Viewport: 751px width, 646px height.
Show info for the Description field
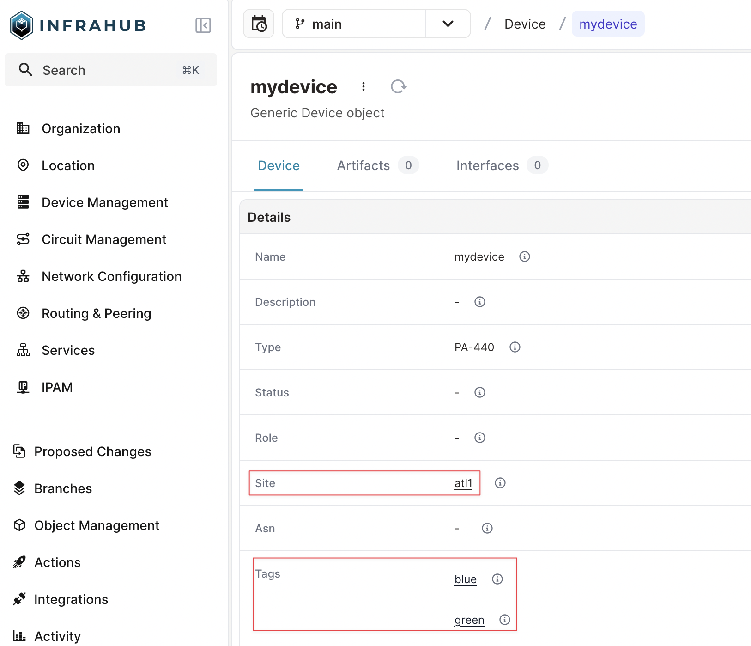(480, 302)
